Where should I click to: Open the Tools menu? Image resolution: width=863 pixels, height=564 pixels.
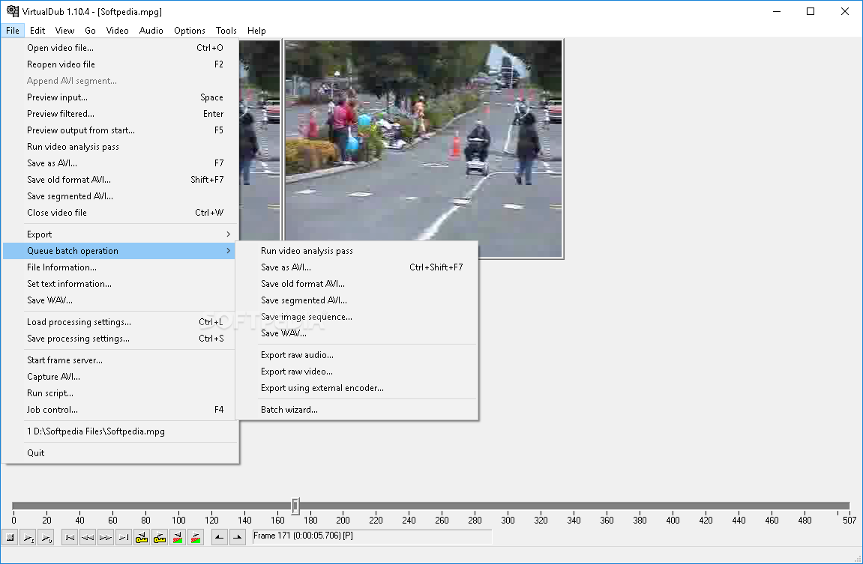[226, 31]
